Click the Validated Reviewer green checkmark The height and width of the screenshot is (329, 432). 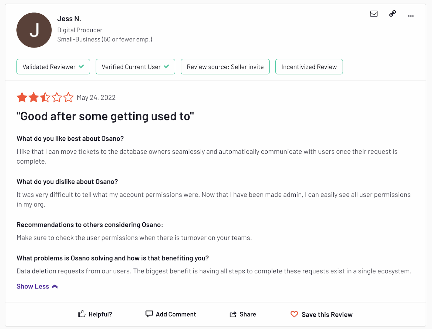pyautogui.click(x=81, y=66)
